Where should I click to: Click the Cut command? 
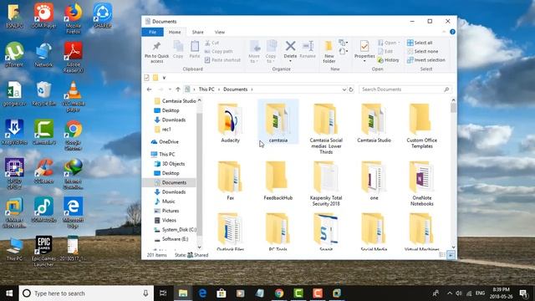(x=211, y=43)
